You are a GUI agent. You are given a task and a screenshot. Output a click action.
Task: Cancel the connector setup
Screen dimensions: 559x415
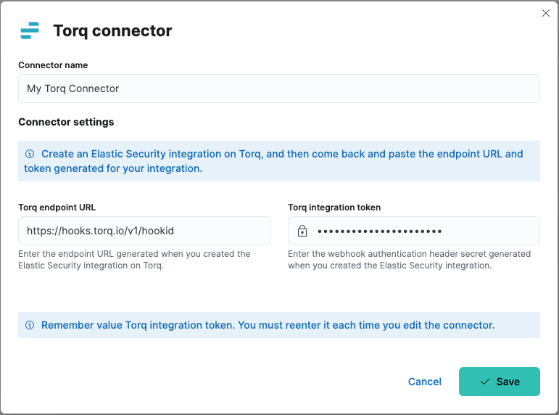pos(425,382)
